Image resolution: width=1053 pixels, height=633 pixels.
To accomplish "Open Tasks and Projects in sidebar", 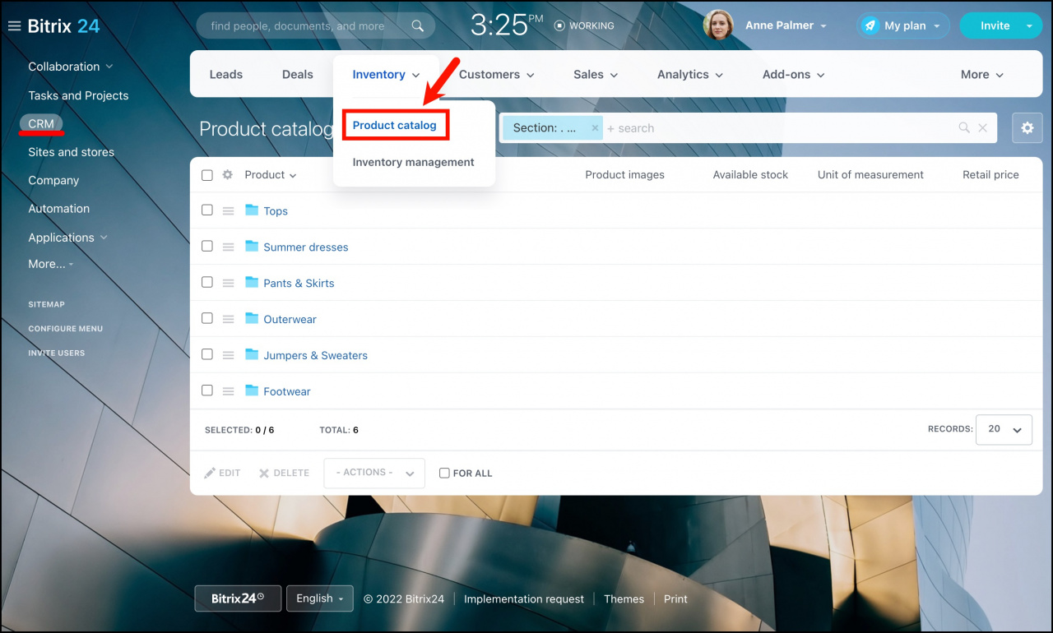I will (x=78, y=96).
